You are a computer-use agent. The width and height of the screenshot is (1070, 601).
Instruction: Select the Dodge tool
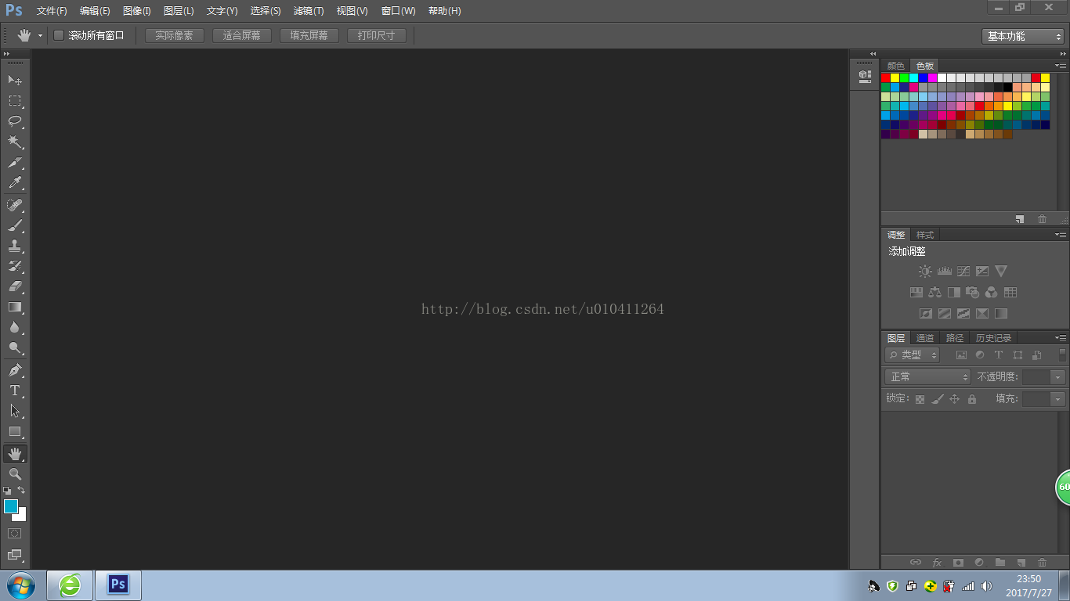coord(15,347)
